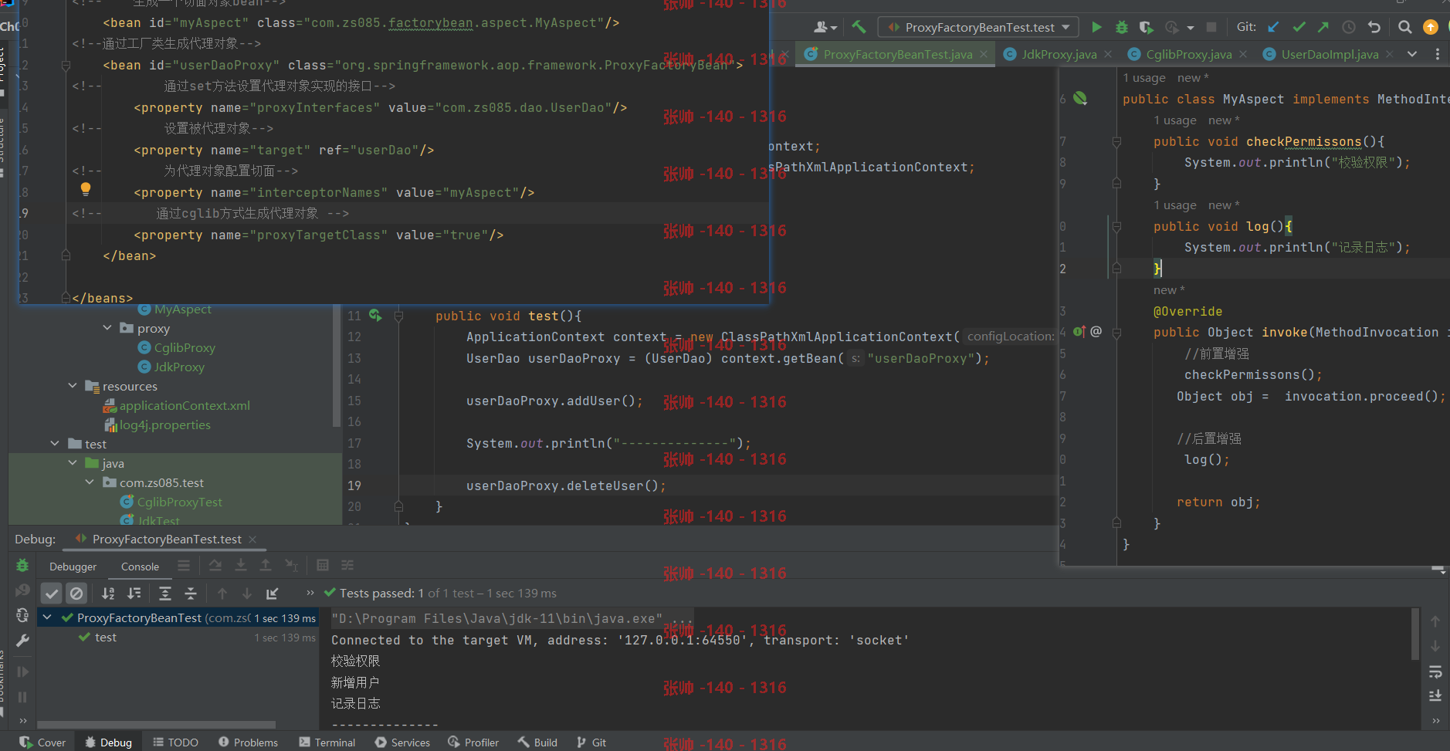Click the test tree horizontal scrollbar
The image size is (1450, 751).
156,725
